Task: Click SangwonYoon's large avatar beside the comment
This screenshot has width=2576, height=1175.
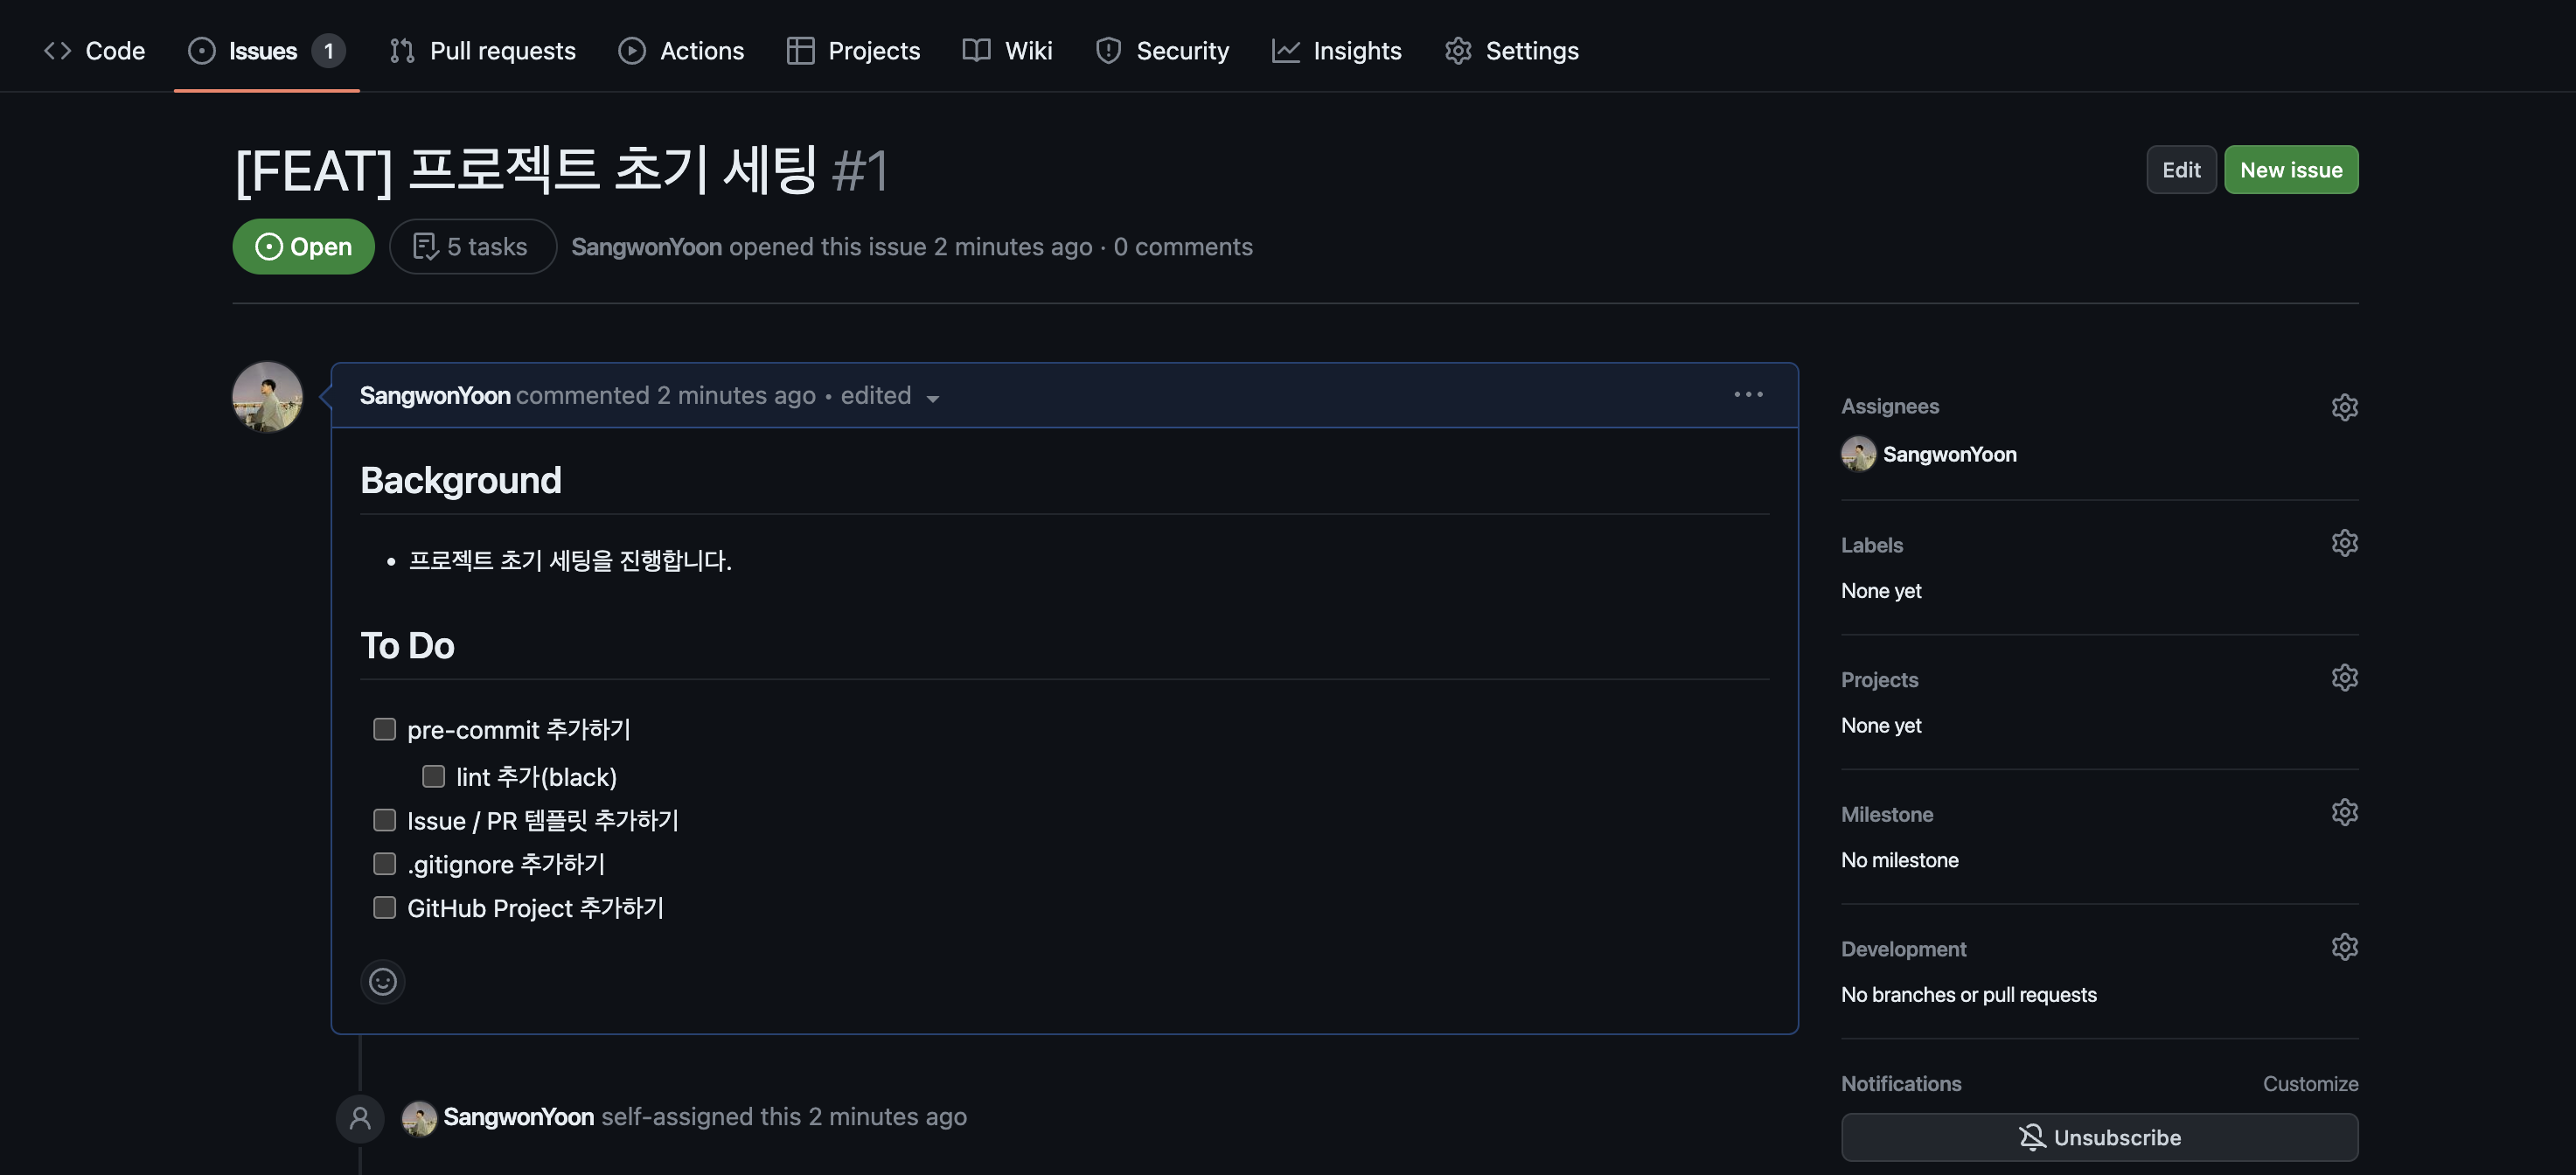Action: pos(267,396)
